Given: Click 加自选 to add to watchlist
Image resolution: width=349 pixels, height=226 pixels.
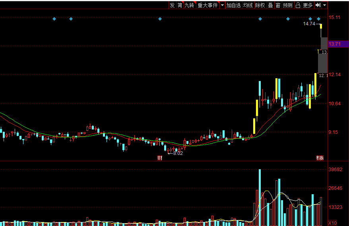Looking at the screenshot, I should pos(233,5).
